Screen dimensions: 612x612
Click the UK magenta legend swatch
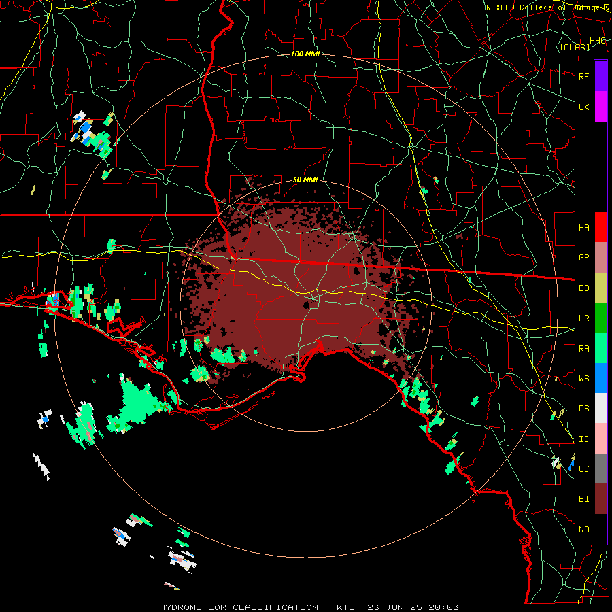click(x=600, y=107)
